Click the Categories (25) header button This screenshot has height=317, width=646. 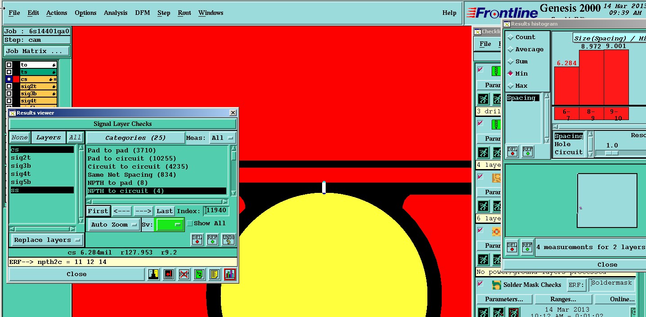[x=135, y=138]
